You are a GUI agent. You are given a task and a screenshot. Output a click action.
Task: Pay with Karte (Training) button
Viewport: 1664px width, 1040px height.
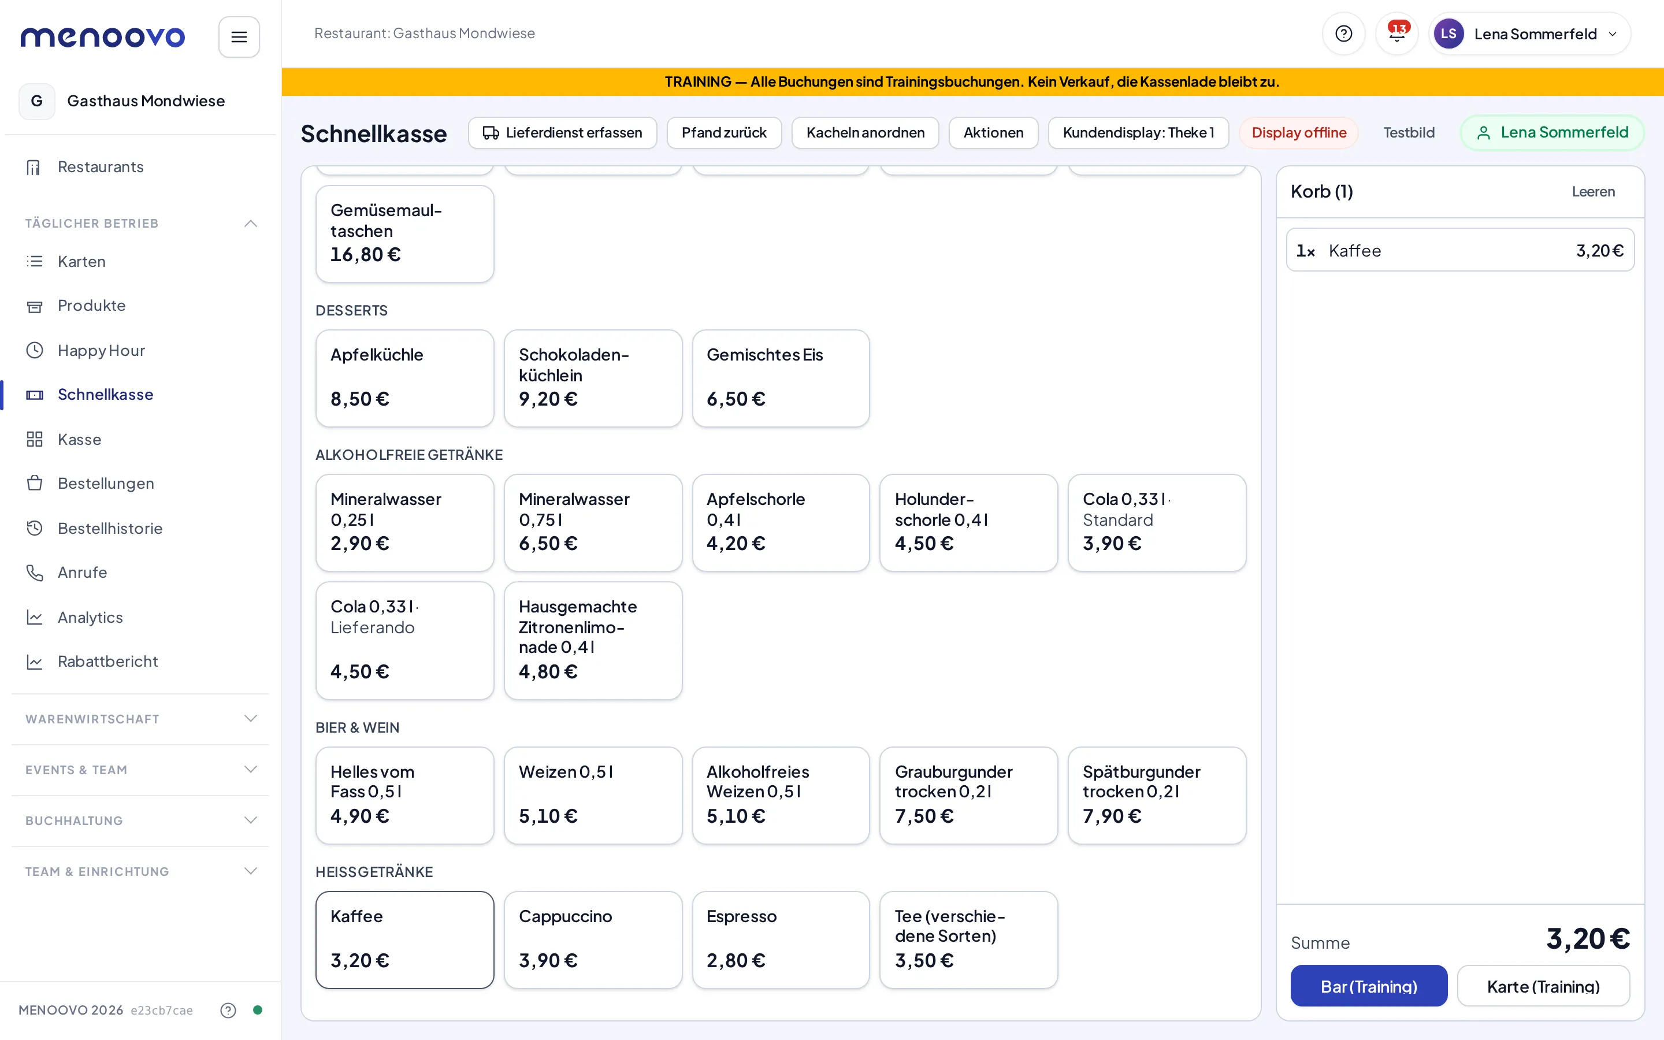[1543, 986]
